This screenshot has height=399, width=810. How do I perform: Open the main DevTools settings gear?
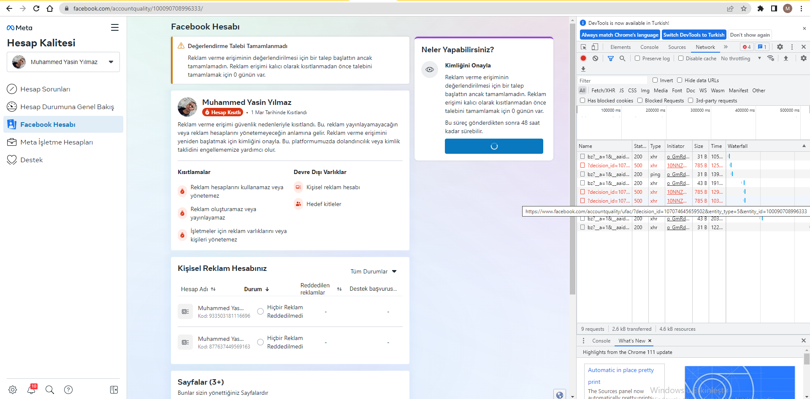[780, 47]
